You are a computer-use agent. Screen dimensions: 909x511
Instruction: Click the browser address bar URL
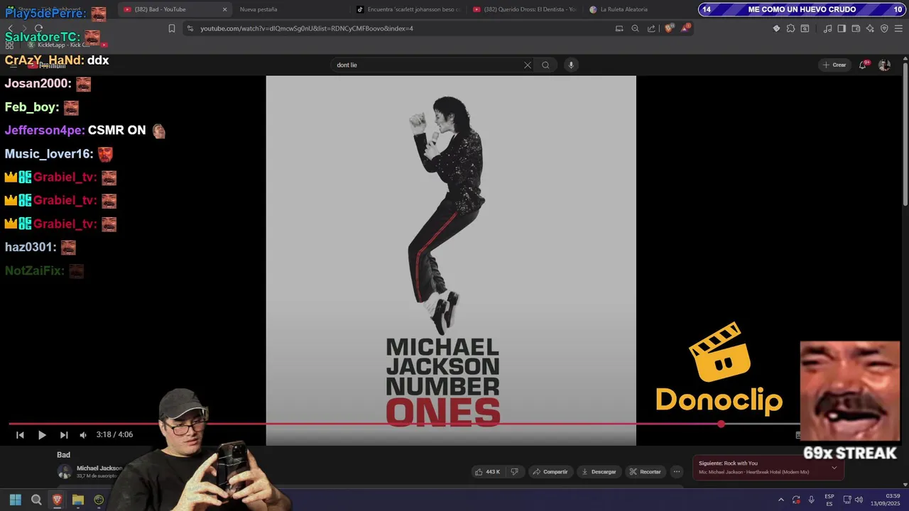(307, 28)
